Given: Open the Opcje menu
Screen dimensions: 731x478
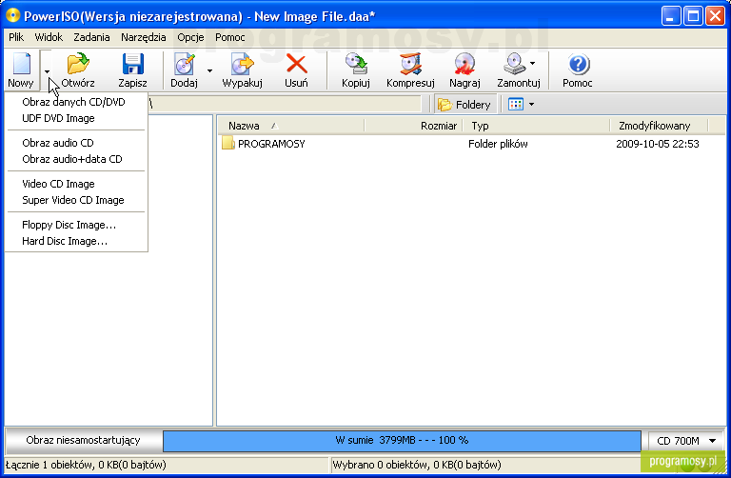Looking at the screenshot, I should click(190, 37).
